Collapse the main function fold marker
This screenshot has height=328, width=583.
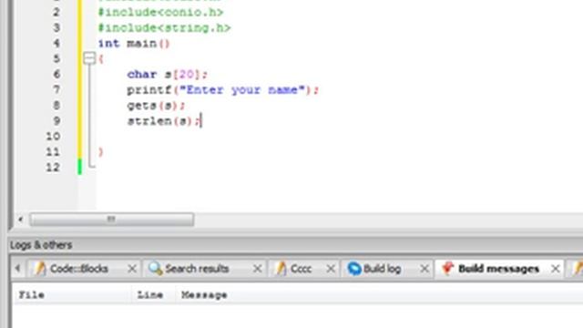[x=89, y=58]
